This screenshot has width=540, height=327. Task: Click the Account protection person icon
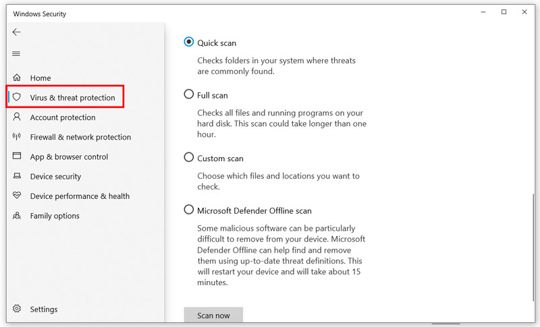pos(16,117)
